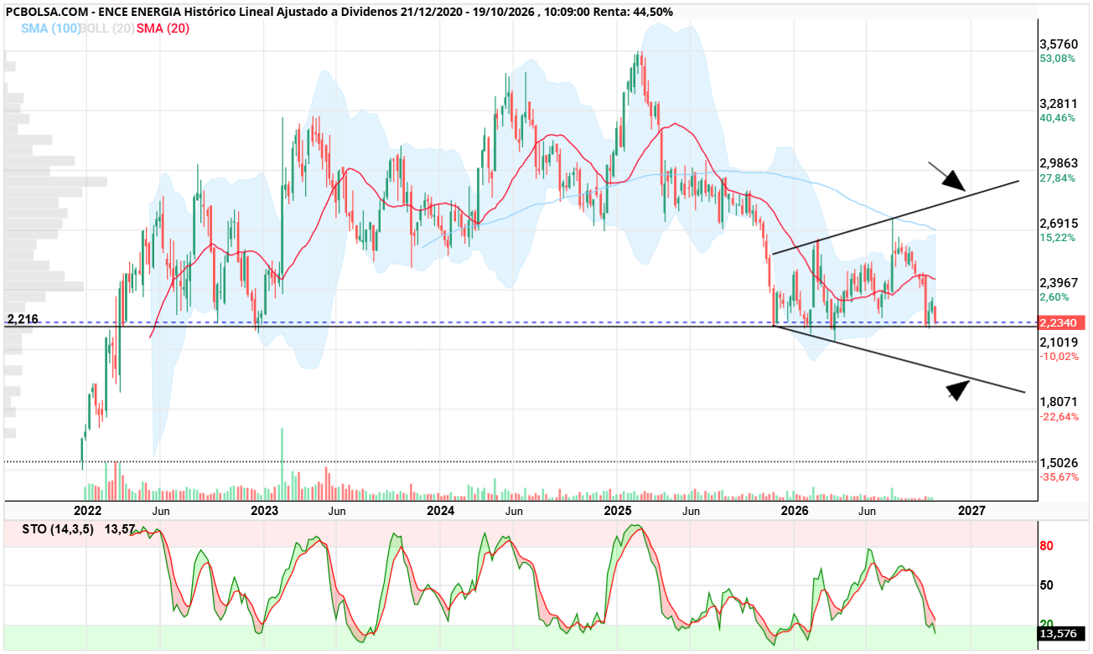Screen dimensions: 1093x654
Task: Toggle the red SMA (20) legend label
Action: coord(163,28)
